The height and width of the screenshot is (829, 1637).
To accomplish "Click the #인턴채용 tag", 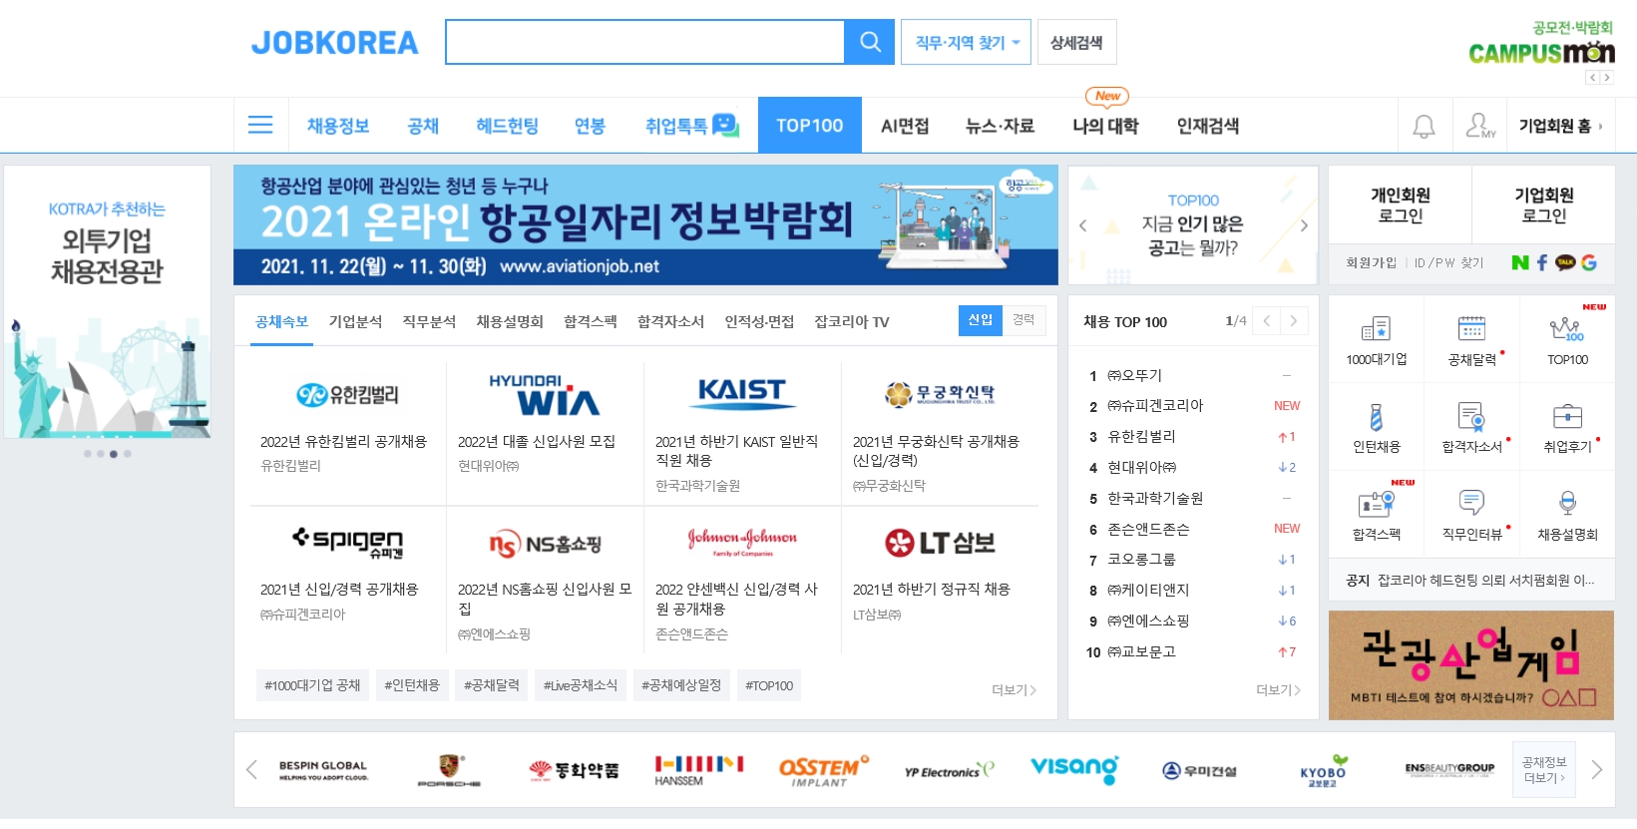I will pyautogui.click(x=412, y=685).
